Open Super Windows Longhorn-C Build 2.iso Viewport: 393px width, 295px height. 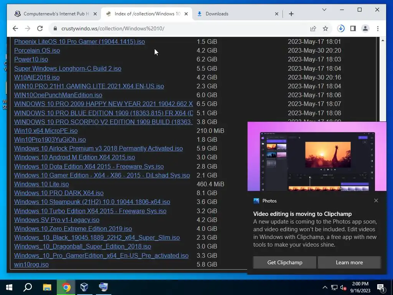coord(68,68)
